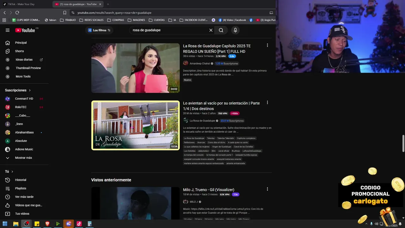The image size is (405, 228).
Task: Click the Televisa tag chip
Action: pos(211,138)
